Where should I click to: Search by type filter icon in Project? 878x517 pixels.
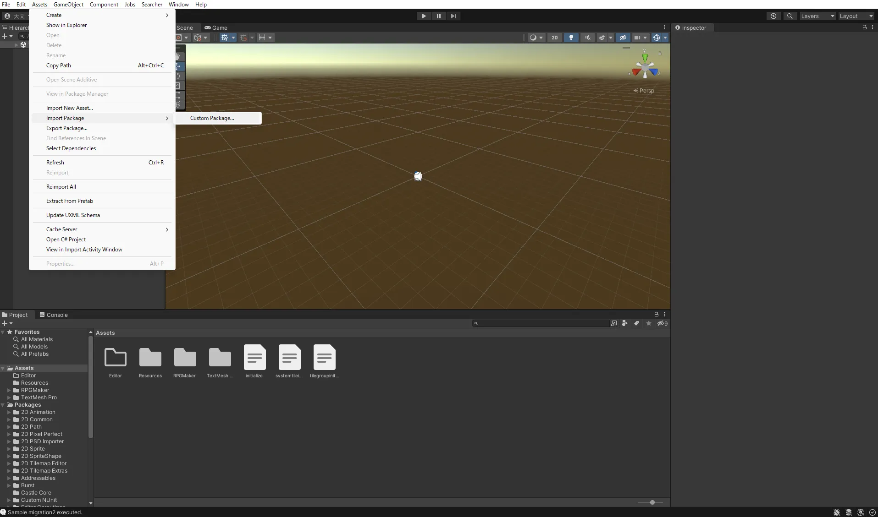(625, 323)
